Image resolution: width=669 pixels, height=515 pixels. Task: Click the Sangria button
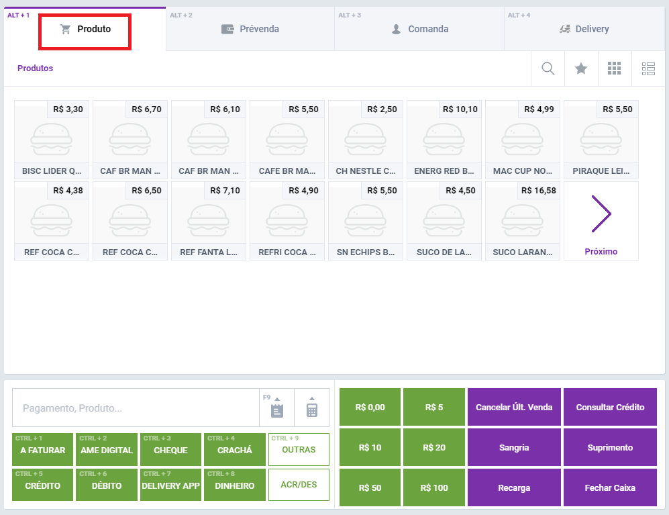pos(514,447)
